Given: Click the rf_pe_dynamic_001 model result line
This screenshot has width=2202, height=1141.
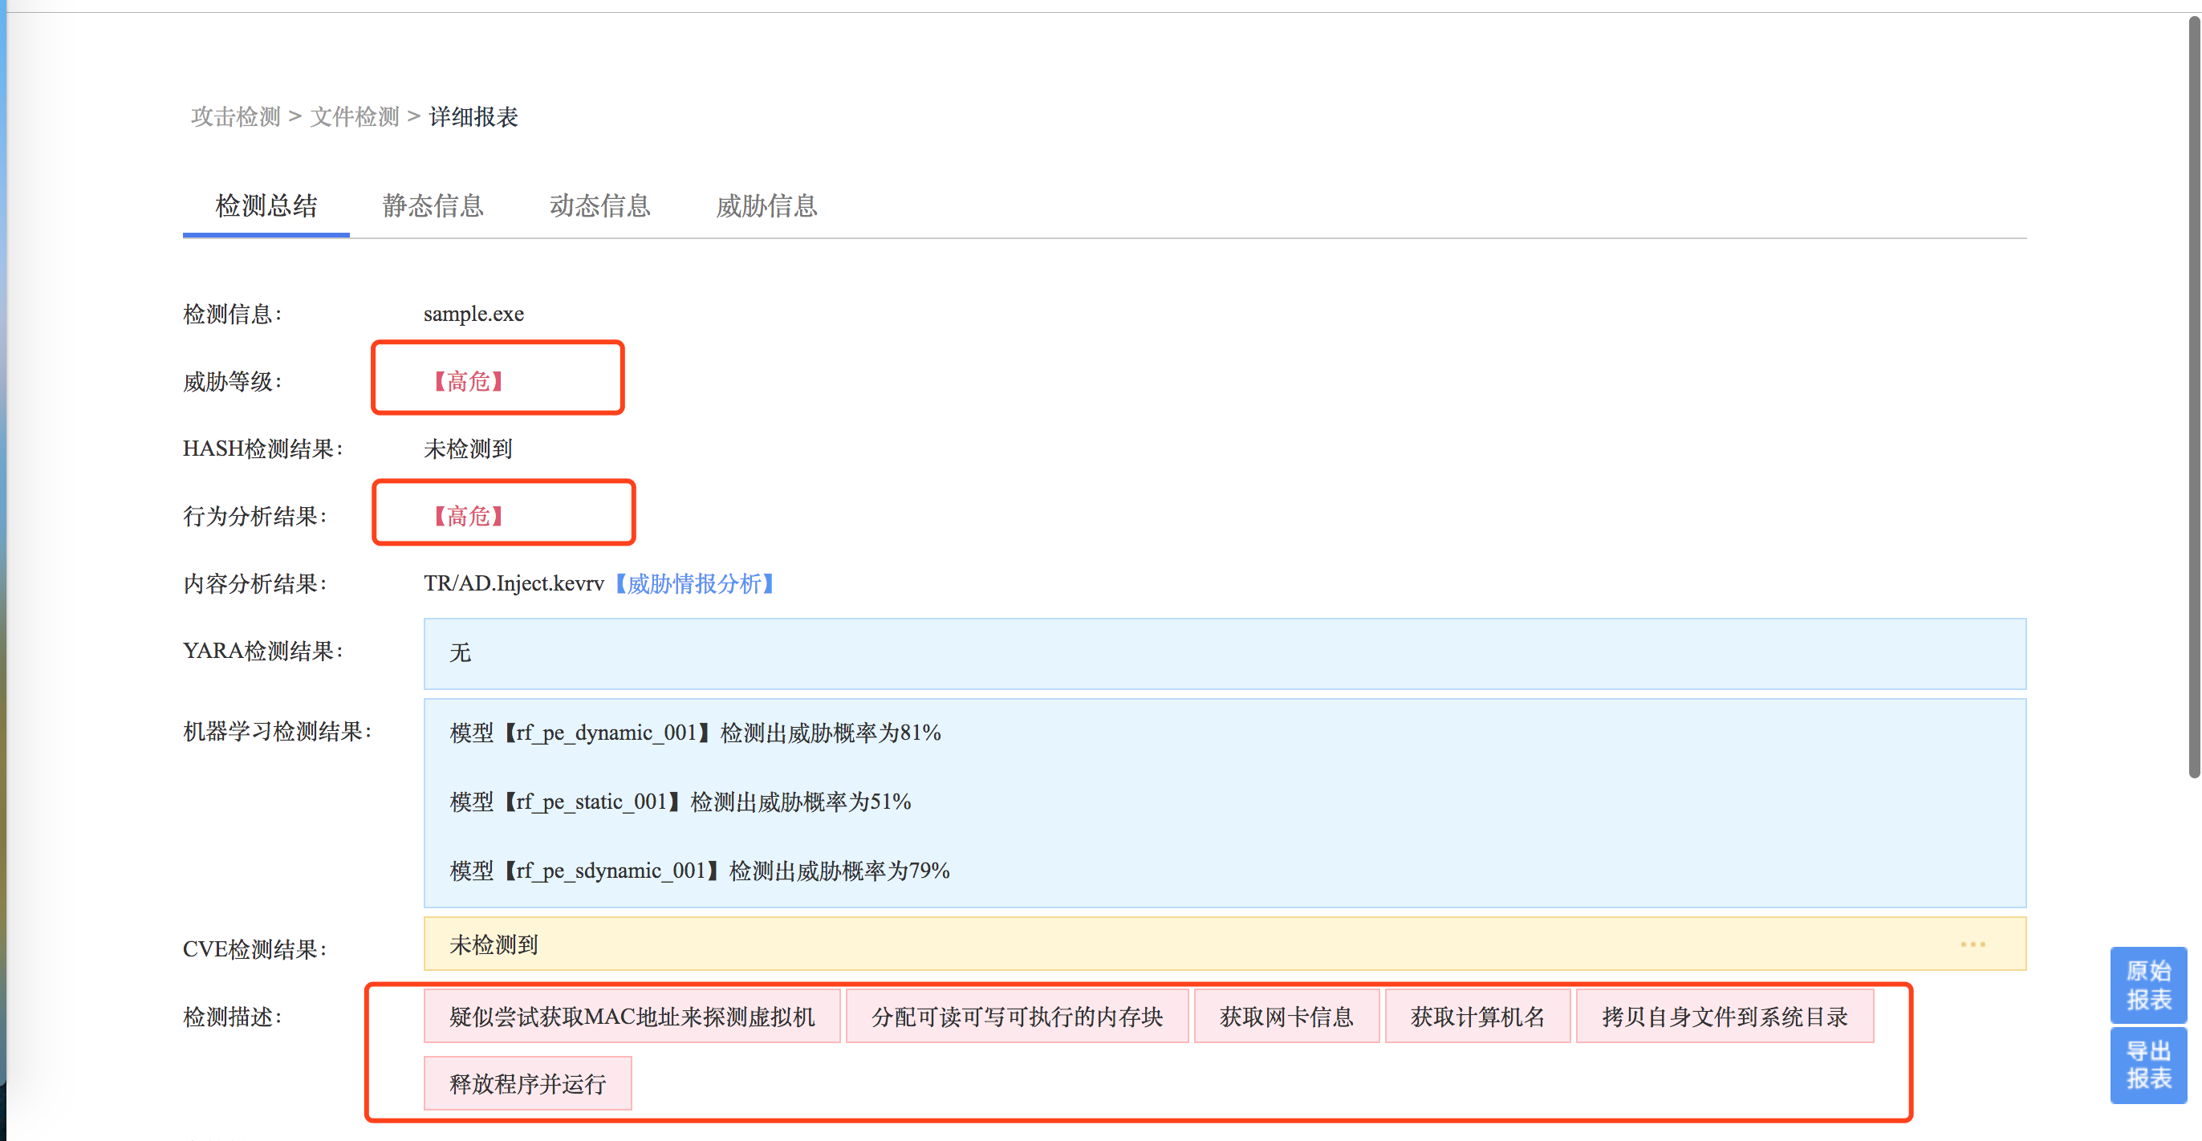Looking at the screenshot, I should [x=695, y=733].
